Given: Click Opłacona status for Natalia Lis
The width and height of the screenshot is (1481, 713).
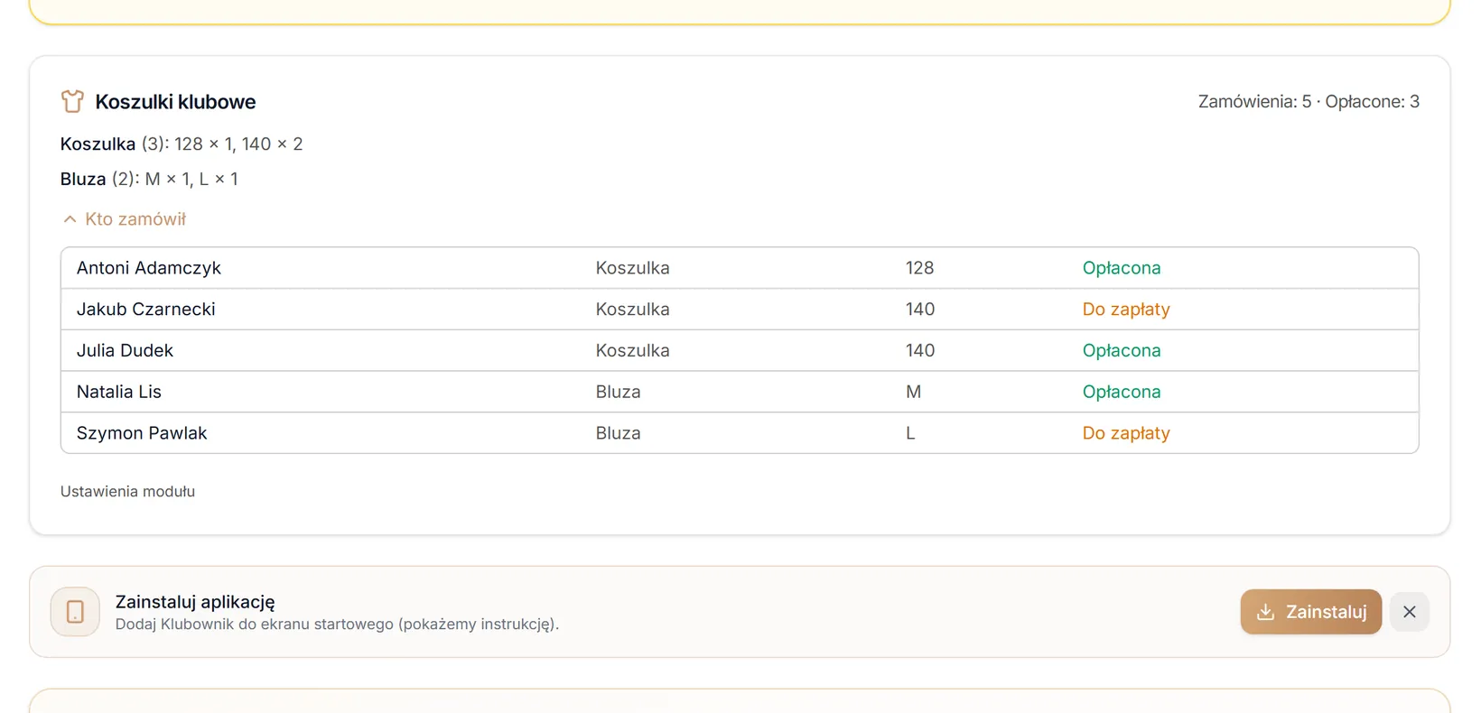Looking at the screenshot, I should coord(1122,392).
